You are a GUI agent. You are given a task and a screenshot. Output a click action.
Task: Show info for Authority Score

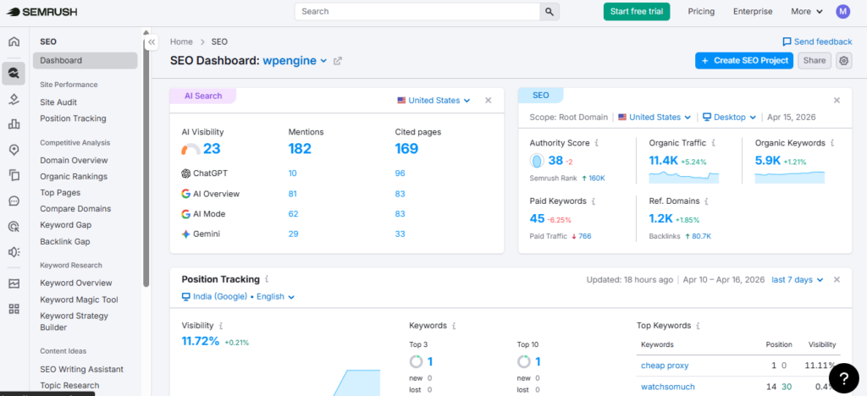[x=597, y=143]
